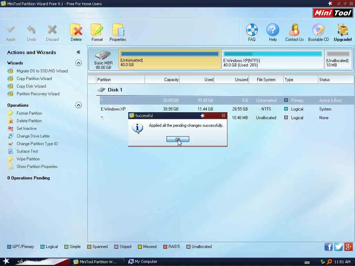This screenshot has width=355, height=266.
Task: Select the E:Windows XP(NTFS) disk map block
Action: coord(272,59)
